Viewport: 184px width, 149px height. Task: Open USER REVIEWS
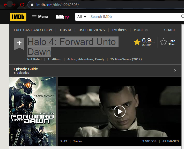click(x=92, y=30)
